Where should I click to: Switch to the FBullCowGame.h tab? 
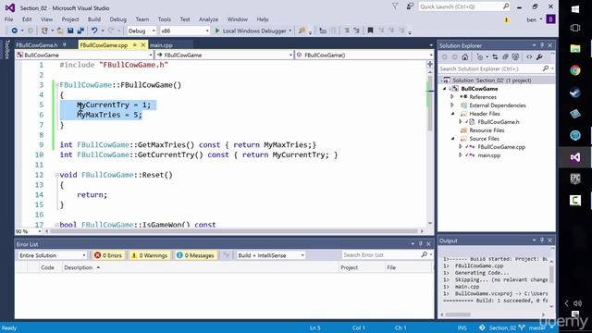(x=37, y=45)
